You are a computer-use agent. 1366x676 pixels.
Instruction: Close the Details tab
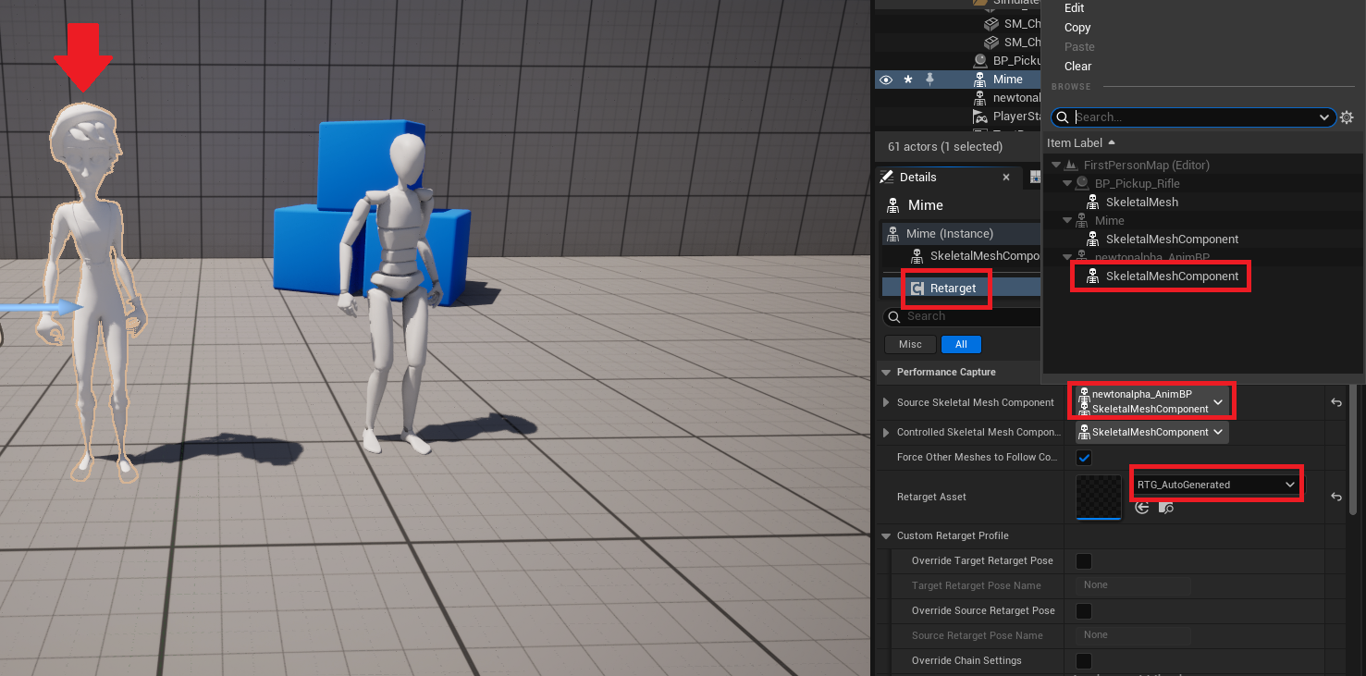1006,178
